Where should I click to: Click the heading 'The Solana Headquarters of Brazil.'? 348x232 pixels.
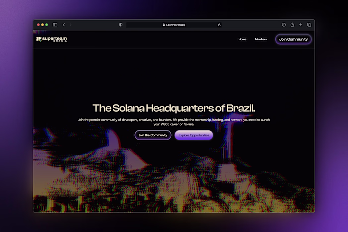click(x=174, y=108)
